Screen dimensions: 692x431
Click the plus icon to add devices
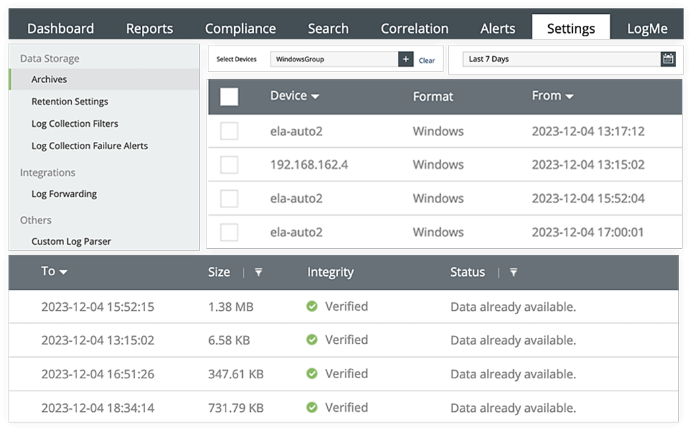point(406,59)
